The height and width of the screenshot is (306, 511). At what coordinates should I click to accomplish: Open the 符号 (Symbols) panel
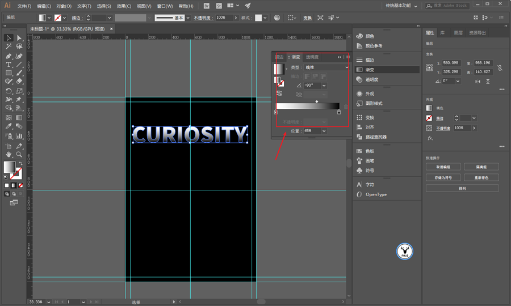coord(370,170)
